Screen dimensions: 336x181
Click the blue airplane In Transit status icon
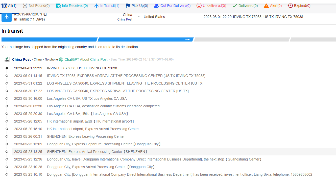7,17
